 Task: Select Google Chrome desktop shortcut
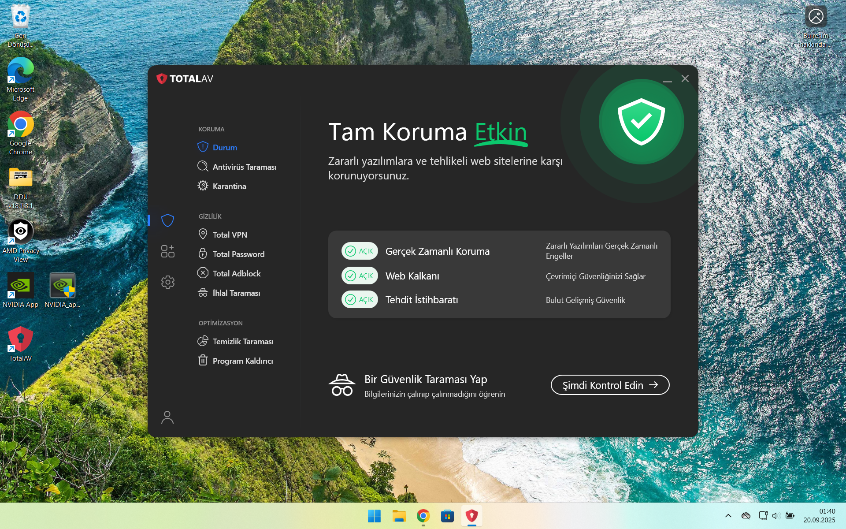(x=20, y=133)
